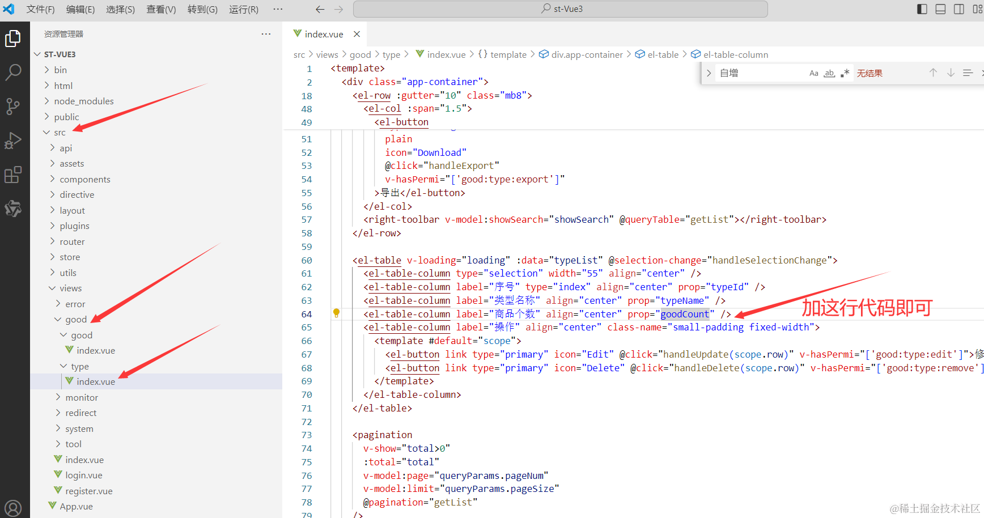
Task: Open the Source Control view
Action: tap(13, 106)
